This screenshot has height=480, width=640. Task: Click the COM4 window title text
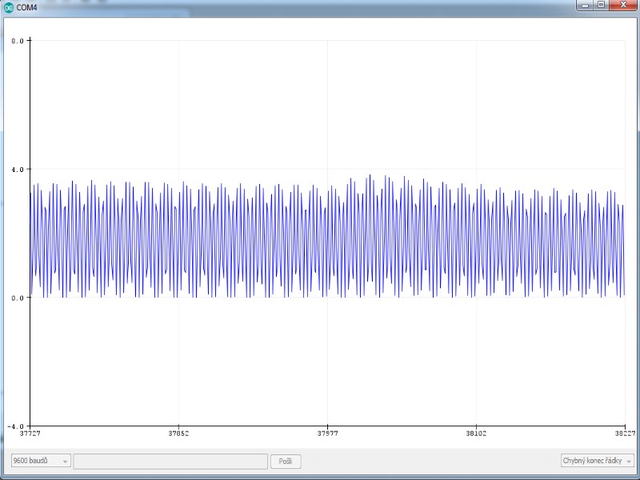(x=27, y=6)
